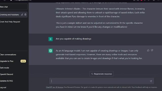Click the edit pencil icon for Greeting chat
Image resolution: width=162 pixels, height=91 pixels.
point(22,15)
